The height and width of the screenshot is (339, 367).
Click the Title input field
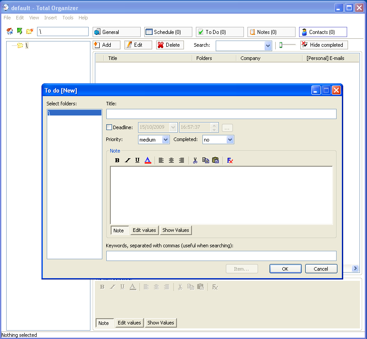(221, 114)
